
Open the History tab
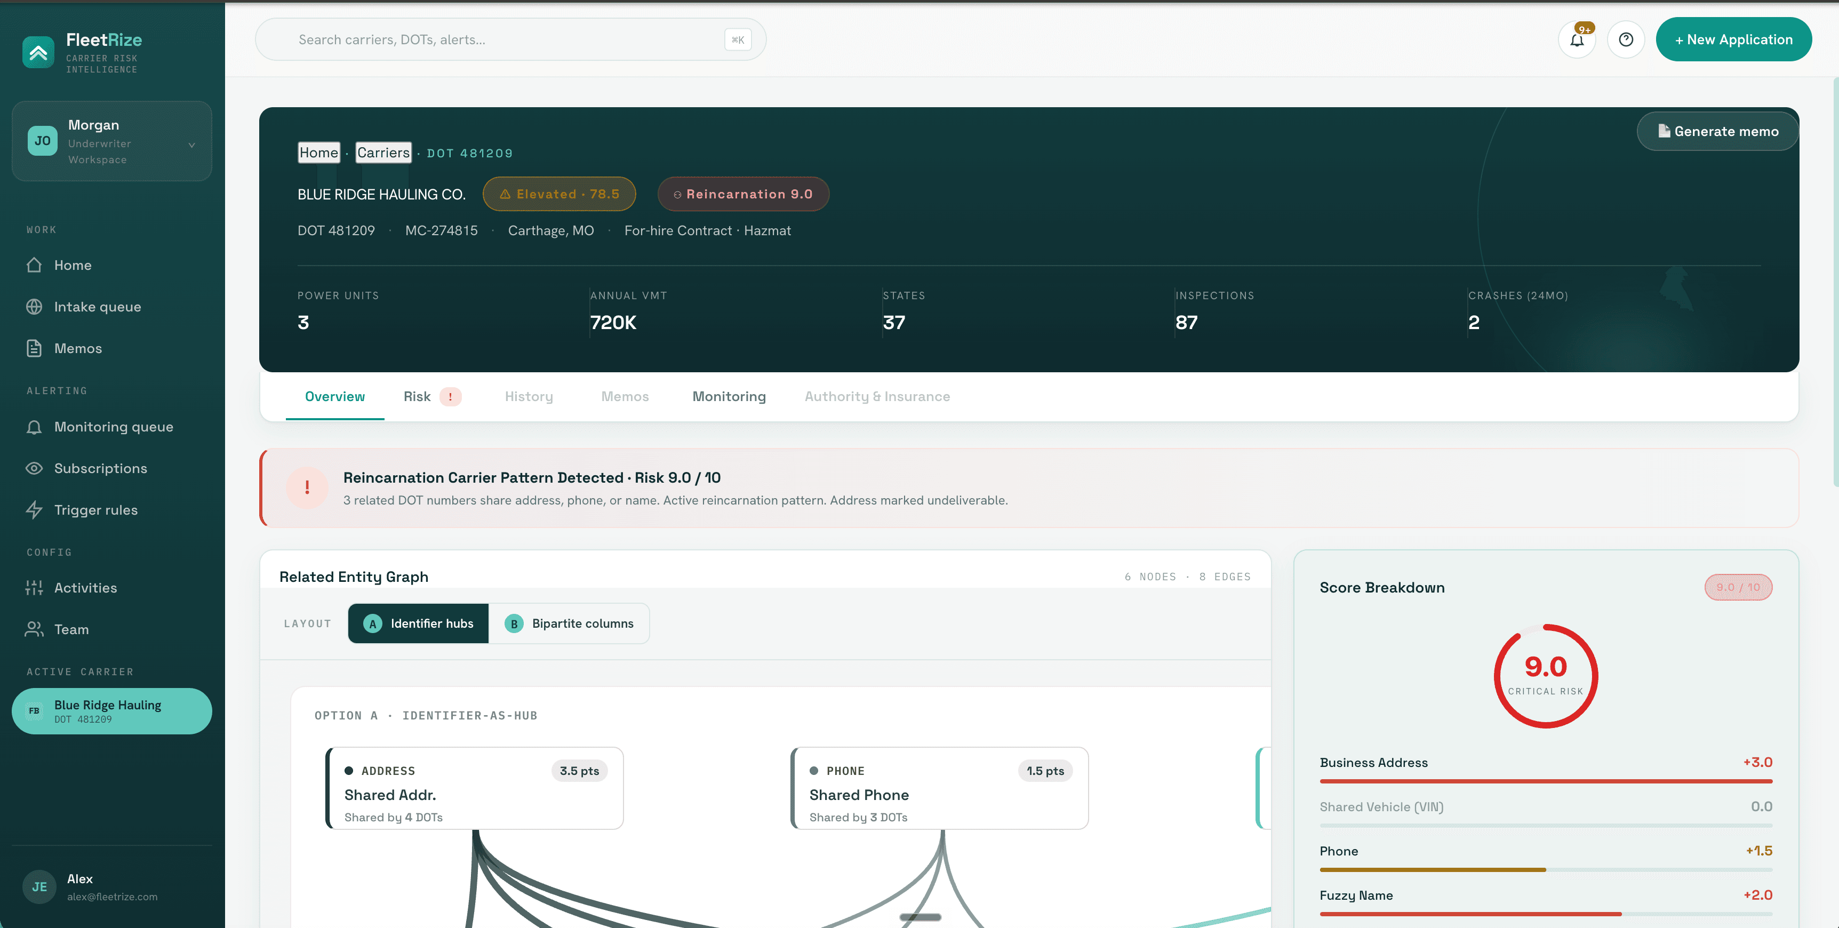529,397
